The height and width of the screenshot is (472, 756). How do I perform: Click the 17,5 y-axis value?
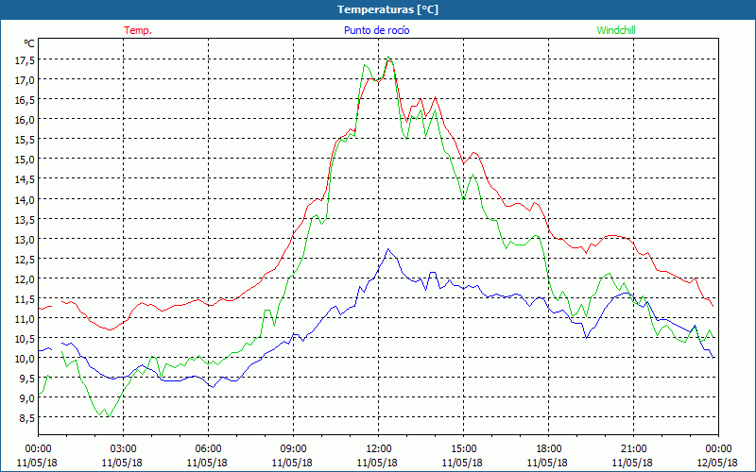(26, 60)
